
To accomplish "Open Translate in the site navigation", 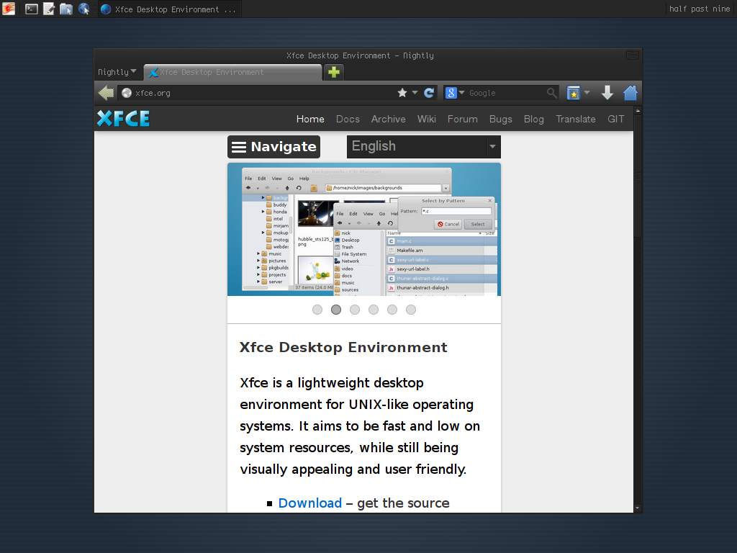I will point(576,120).
